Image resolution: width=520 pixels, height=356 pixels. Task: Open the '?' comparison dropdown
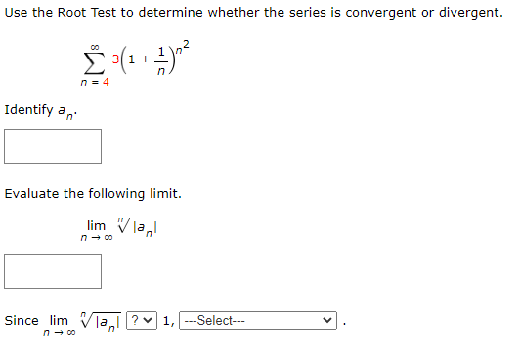pos(142,320)
